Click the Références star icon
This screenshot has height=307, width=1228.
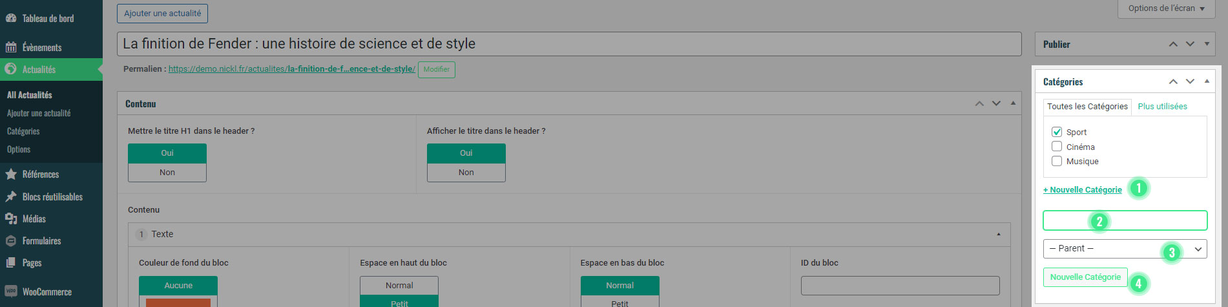click(x=11, y=174)
